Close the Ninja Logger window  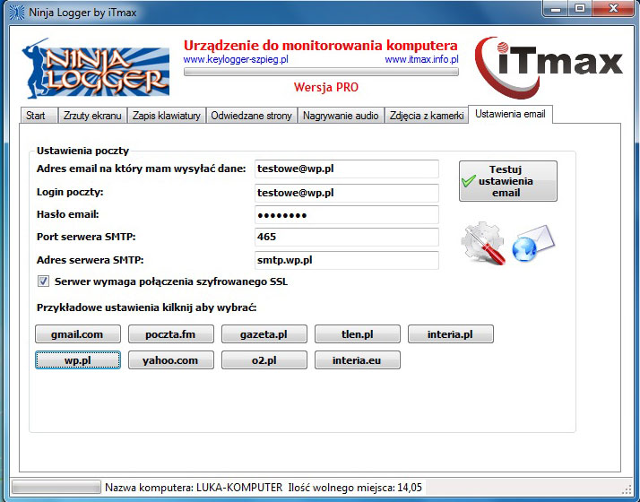click(x=612, y=9)
